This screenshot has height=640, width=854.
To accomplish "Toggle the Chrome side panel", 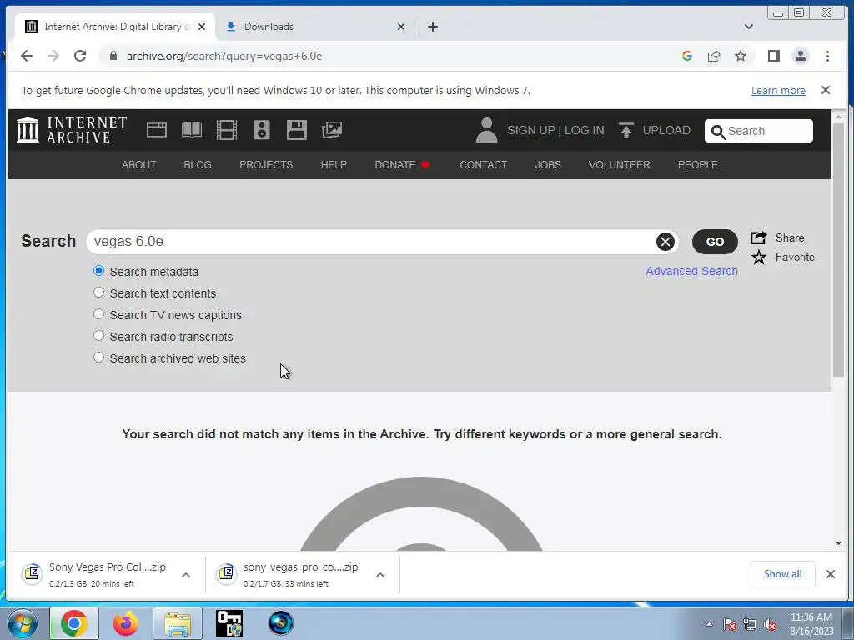I will (773, 56).
